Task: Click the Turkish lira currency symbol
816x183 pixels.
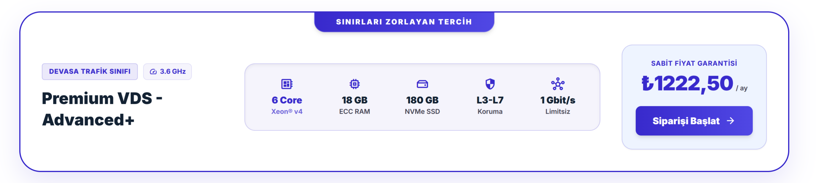Action: point(647,84)
